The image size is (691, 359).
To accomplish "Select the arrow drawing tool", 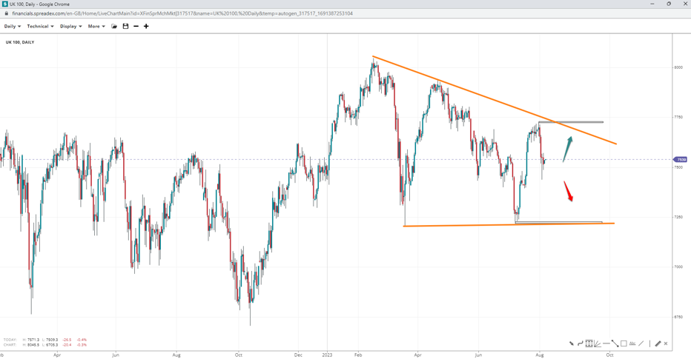I will (572, 343).
